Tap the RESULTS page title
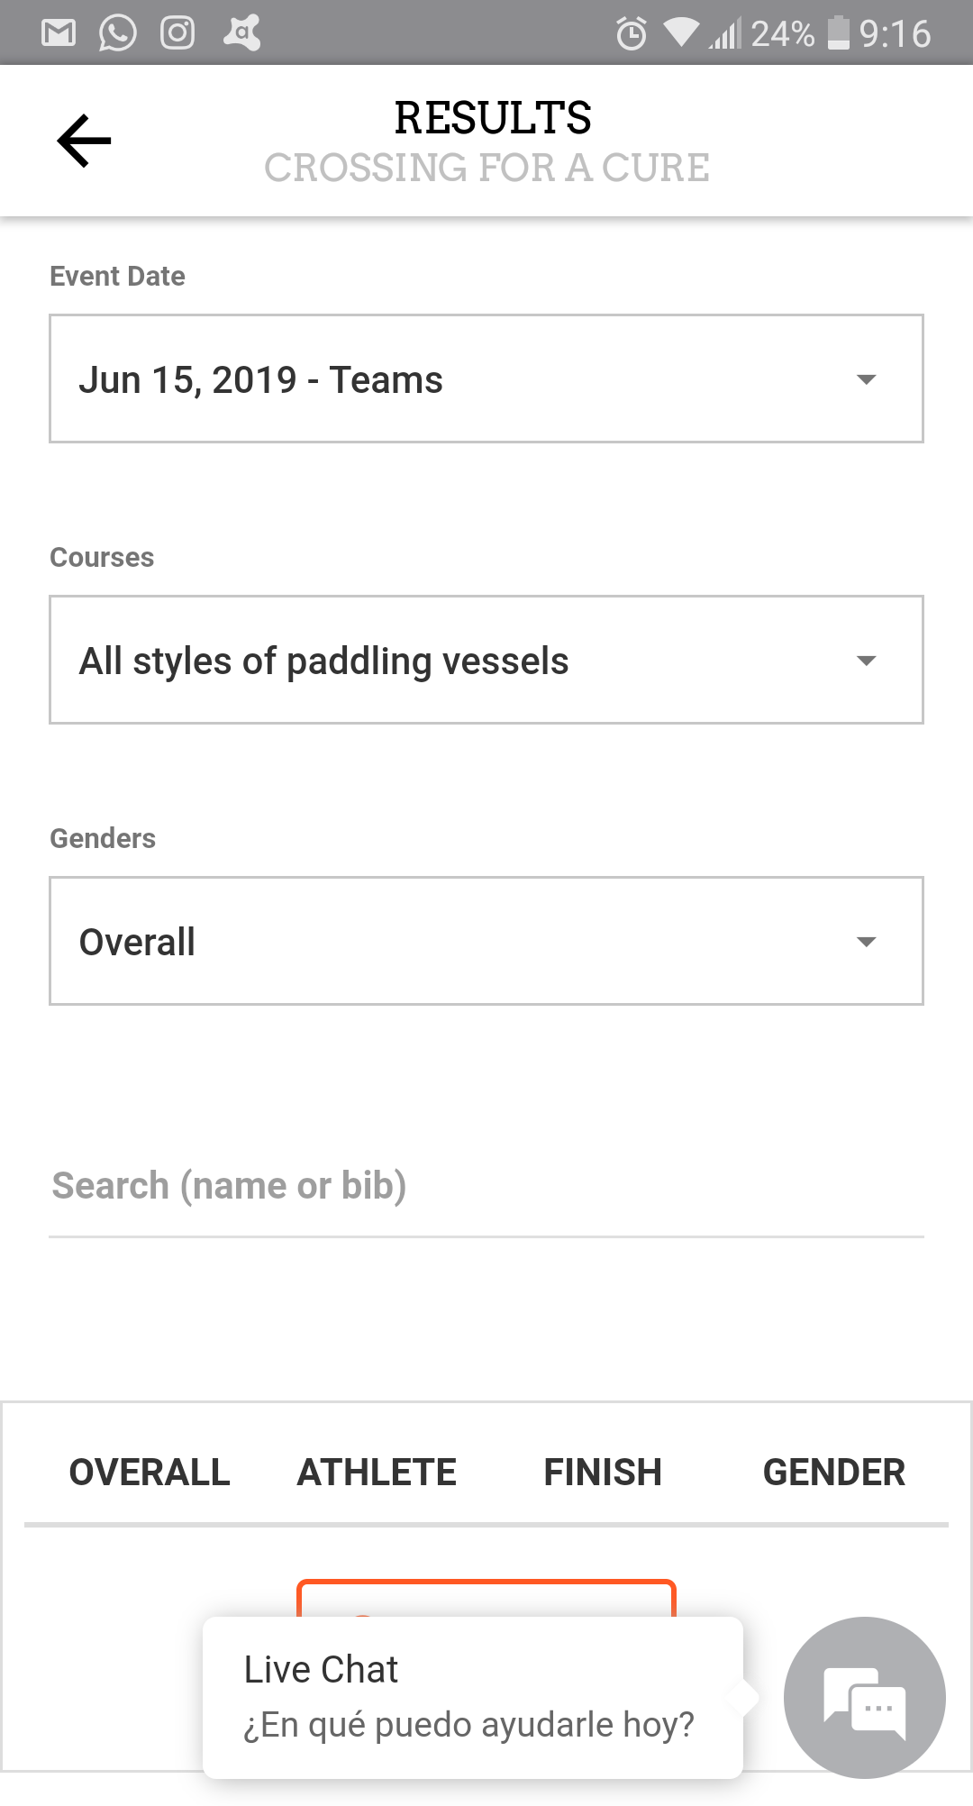 click(493, 118)
